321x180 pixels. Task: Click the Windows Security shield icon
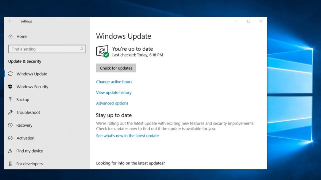[10, 87]
